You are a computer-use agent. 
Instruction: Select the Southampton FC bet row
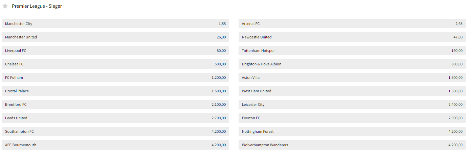tap(115, 131)
